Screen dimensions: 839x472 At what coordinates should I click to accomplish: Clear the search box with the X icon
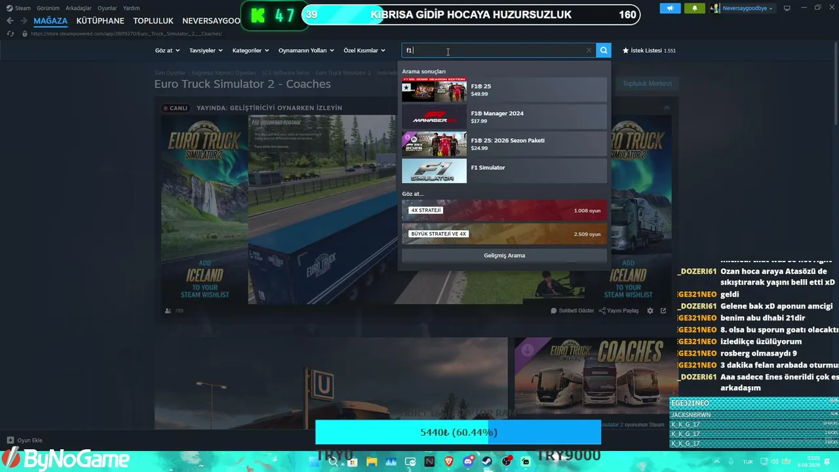point(589,50)
